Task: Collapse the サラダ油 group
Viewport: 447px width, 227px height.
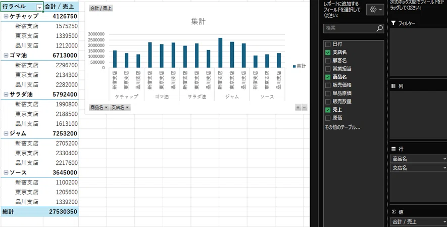Action: pos(6,95)
